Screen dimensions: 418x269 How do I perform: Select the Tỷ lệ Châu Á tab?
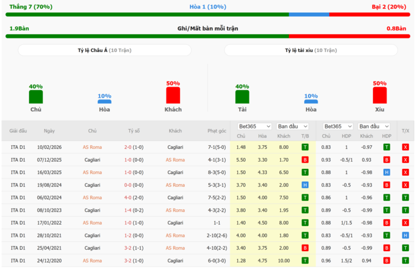[104, 50]
